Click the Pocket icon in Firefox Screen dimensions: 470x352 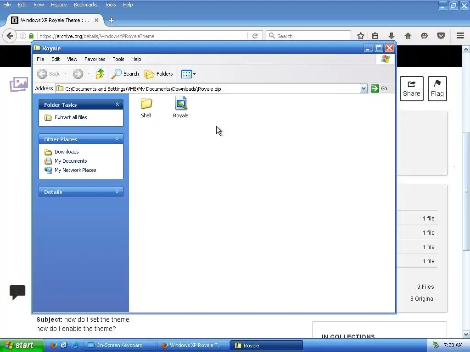pos(441,36)
